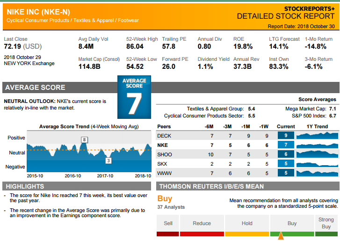
Task: Click the NIKE INC (NKE-N) title
Action: point(38,12)
